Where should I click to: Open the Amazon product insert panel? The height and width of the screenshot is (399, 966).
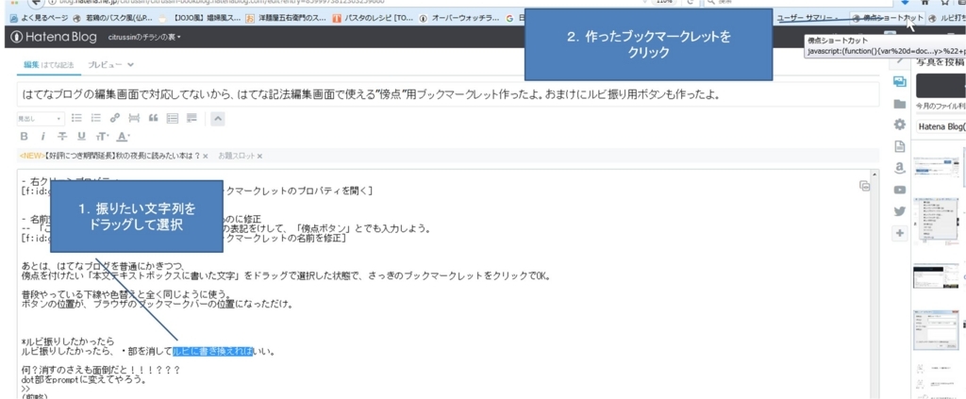coord(899,168)
